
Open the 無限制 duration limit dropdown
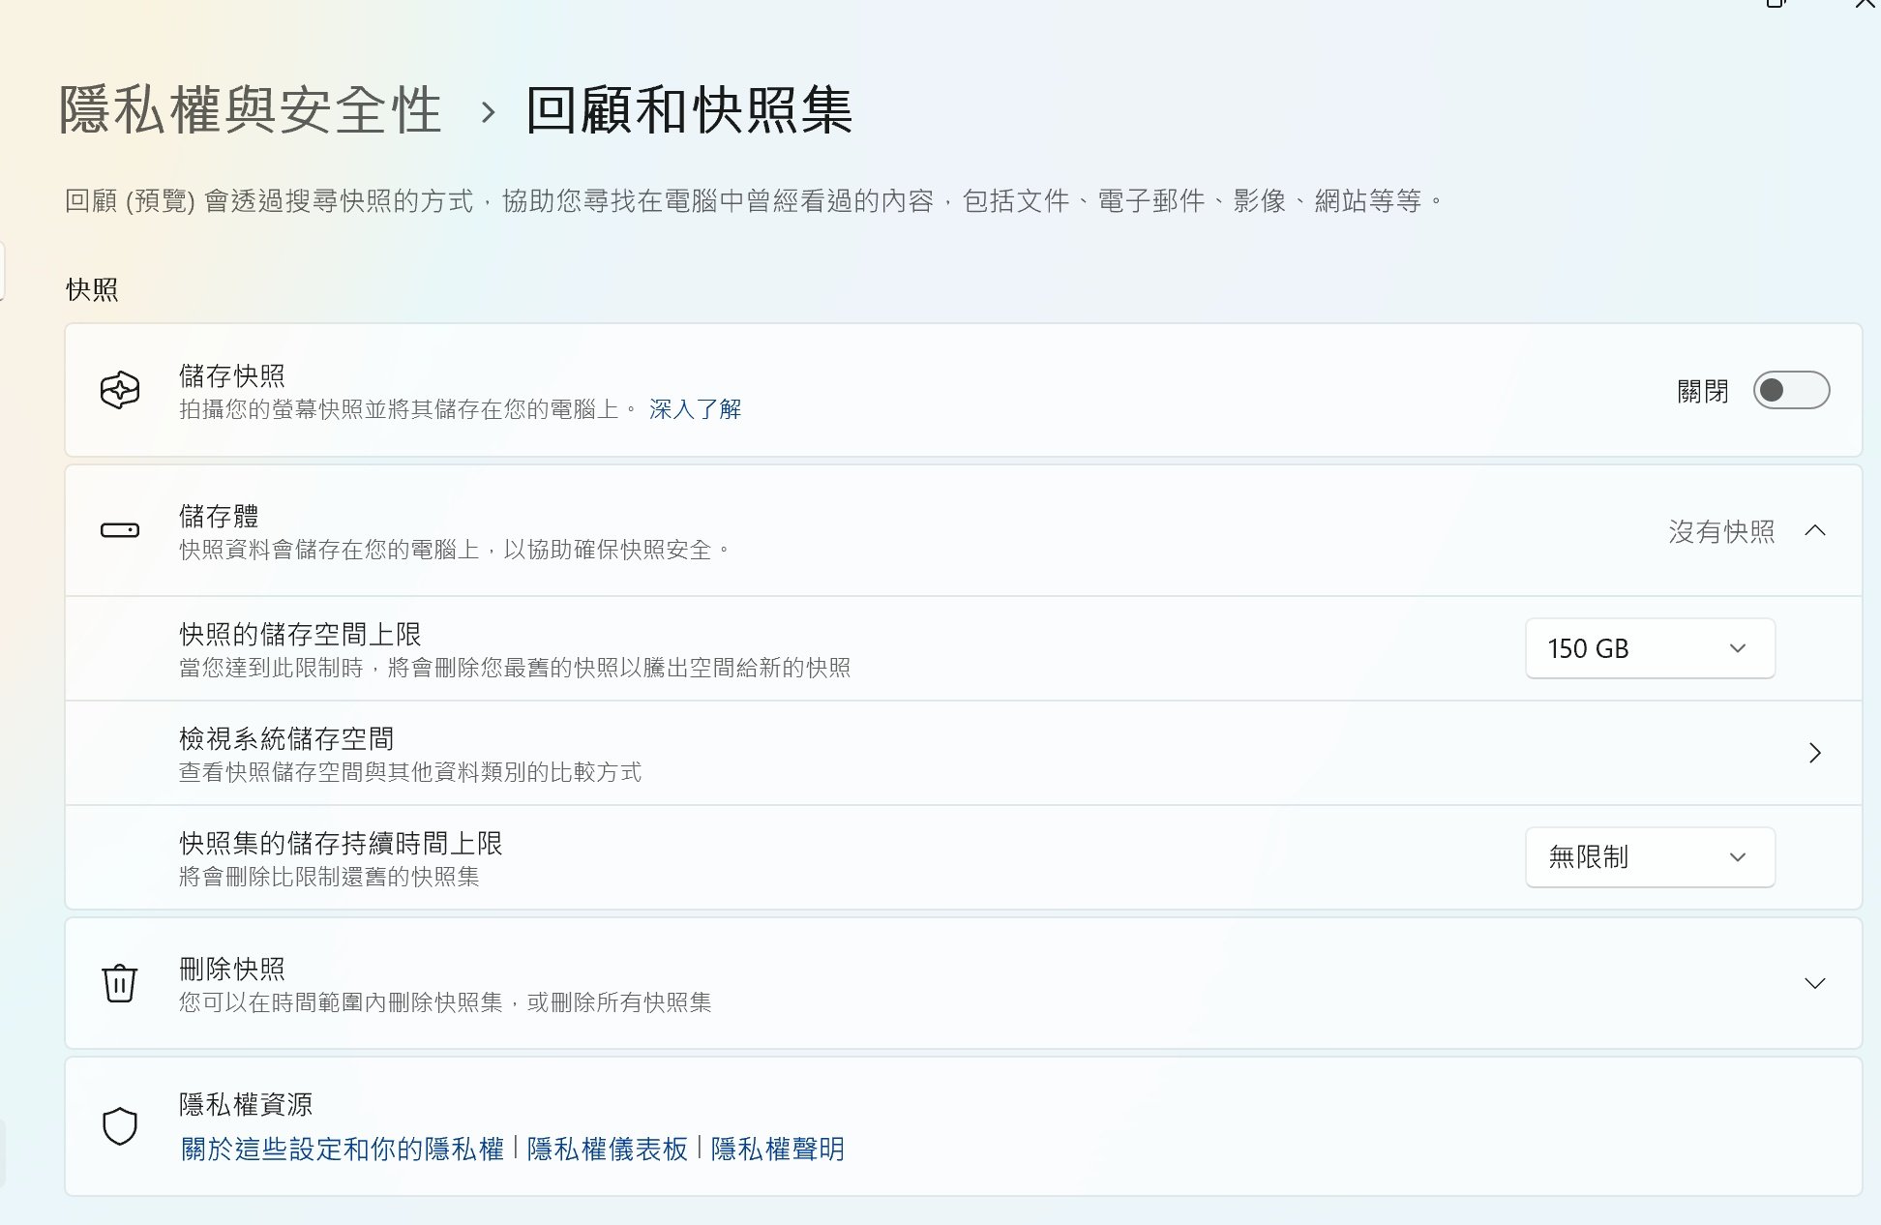pos(1650,857)
